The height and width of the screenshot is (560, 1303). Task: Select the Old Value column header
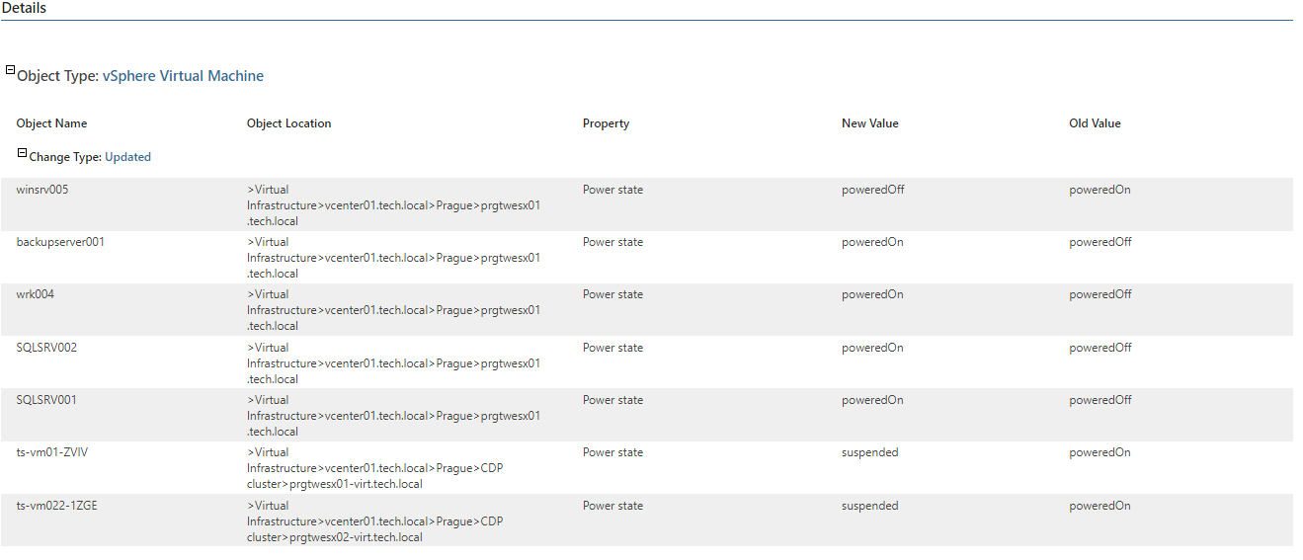1095,123
